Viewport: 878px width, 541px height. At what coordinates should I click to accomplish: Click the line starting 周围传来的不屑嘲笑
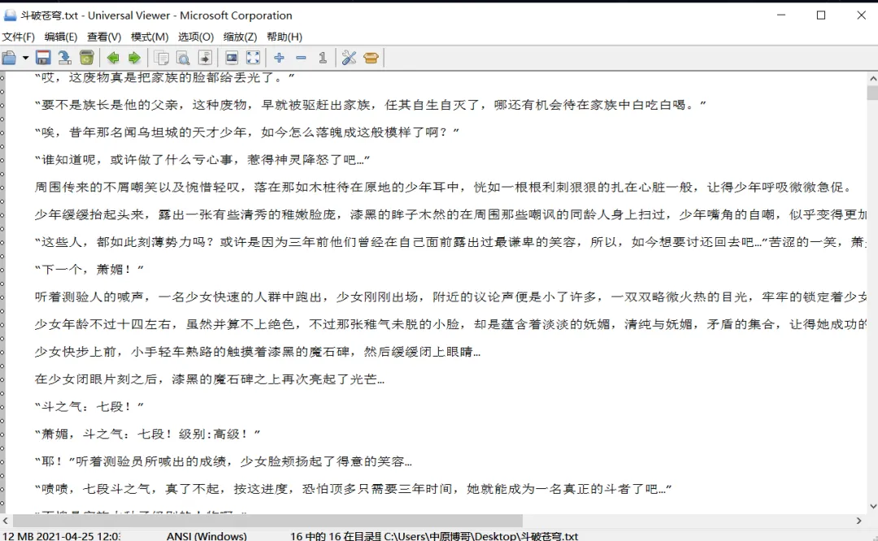[x=443, y=187]
